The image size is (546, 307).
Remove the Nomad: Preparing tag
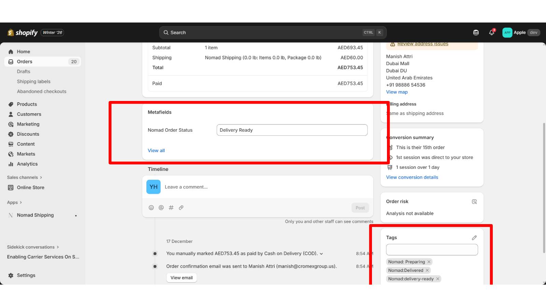[x=429, y=262]
